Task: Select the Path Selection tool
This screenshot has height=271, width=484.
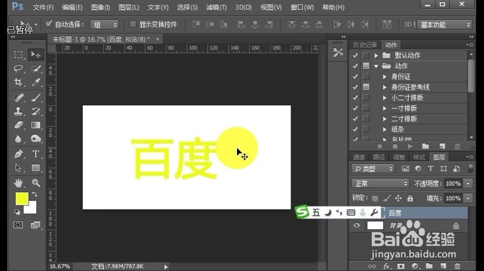Action: coord(18,168)
